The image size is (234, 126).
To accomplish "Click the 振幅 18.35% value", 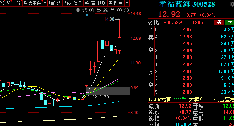I will (x=183, y=124).
